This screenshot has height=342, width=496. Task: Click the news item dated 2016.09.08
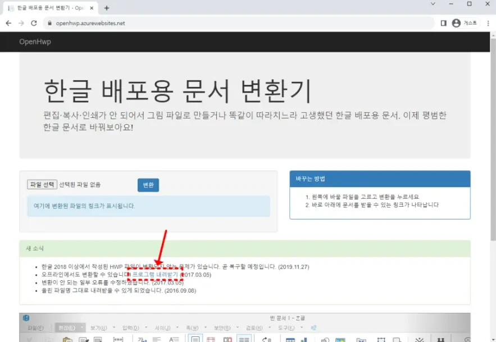tap(119, 290)
